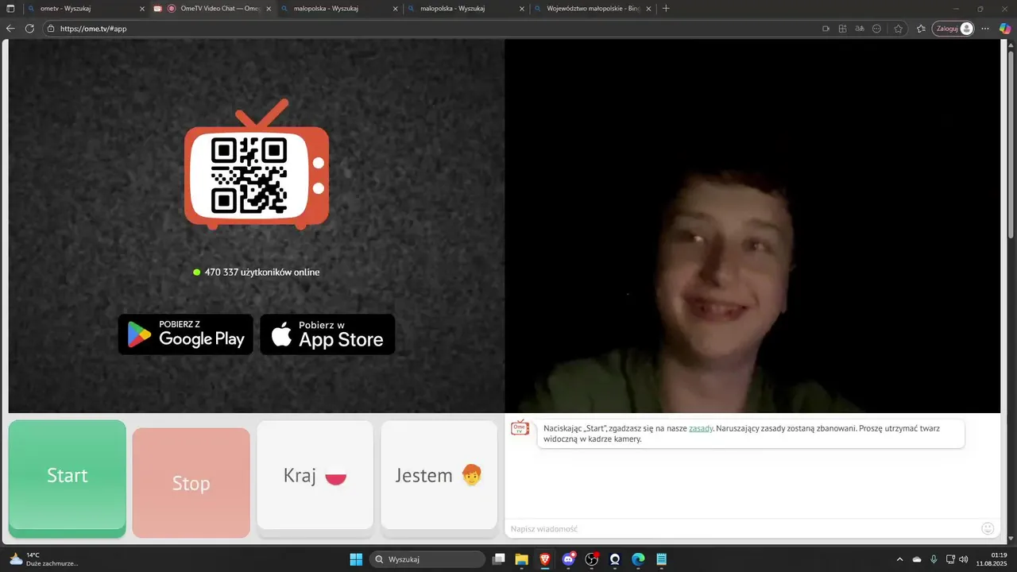Close the Województwo małopolskie tab
Screen dimensions: 1017x572
pyautogui.click(x=648, y=9)
